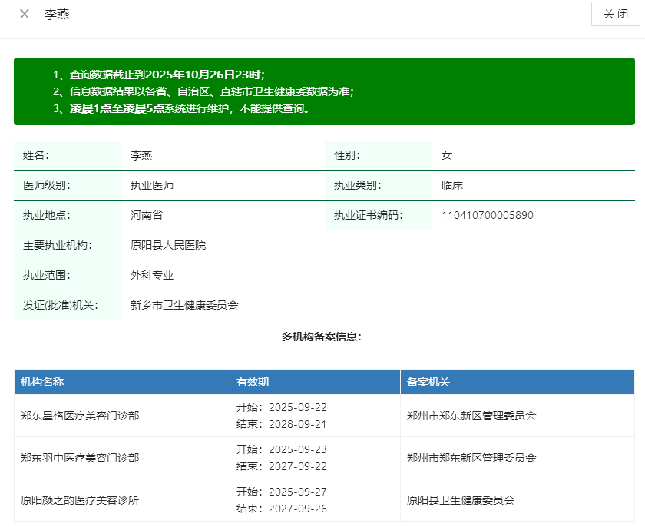Select the issuer 新乡市卫生健康委员会
The image size is (645, 527).
(184, 305)
